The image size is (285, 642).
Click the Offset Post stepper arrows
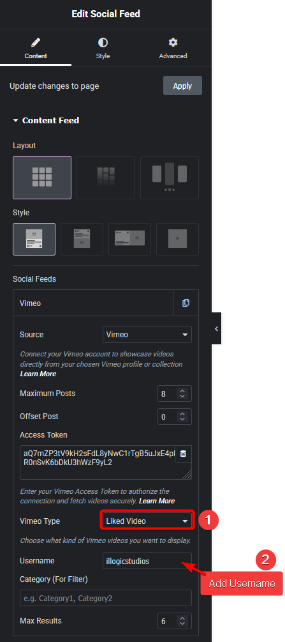[183, 417]
